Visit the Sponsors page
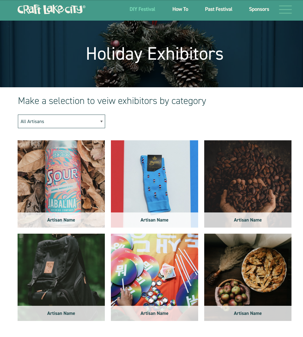303x337 pixels. coord(259,9)
